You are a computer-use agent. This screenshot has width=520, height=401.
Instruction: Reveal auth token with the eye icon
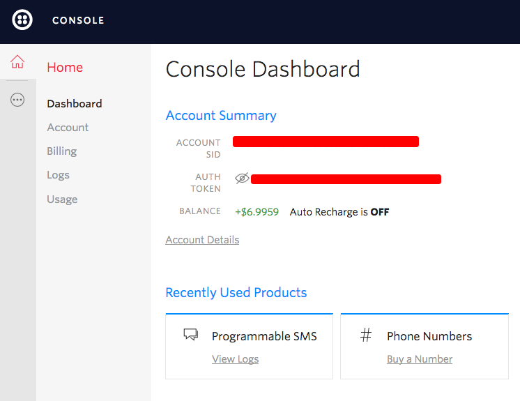pyautogui.click(x=242, y=179)
